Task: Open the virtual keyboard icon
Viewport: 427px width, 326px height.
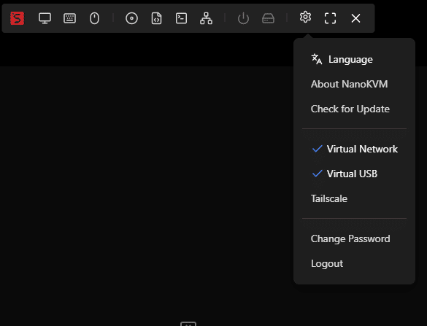Action: click(x=70, y=18)
